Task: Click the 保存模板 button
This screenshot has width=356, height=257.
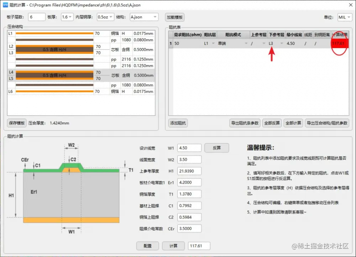Action: click(17, 123)
